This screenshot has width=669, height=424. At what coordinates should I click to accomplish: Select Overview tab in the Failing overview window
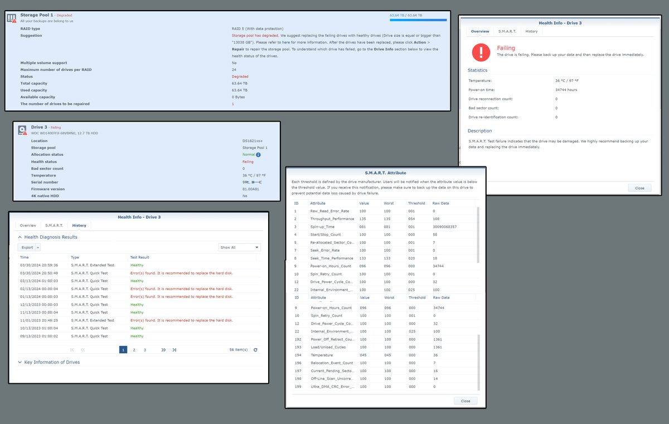click(480, 31)
